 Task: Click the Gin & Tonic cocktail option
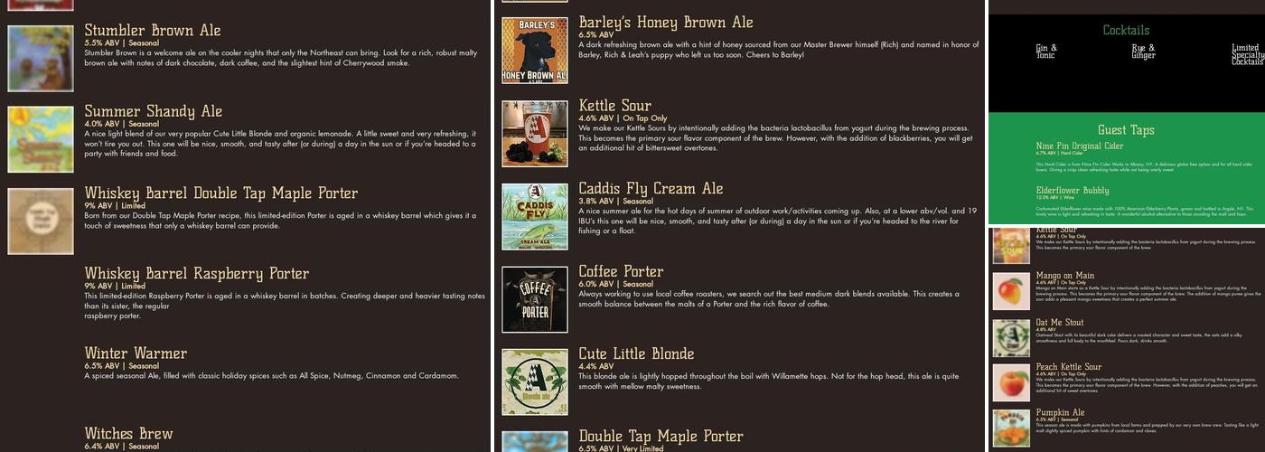[x=1046, y=52]
